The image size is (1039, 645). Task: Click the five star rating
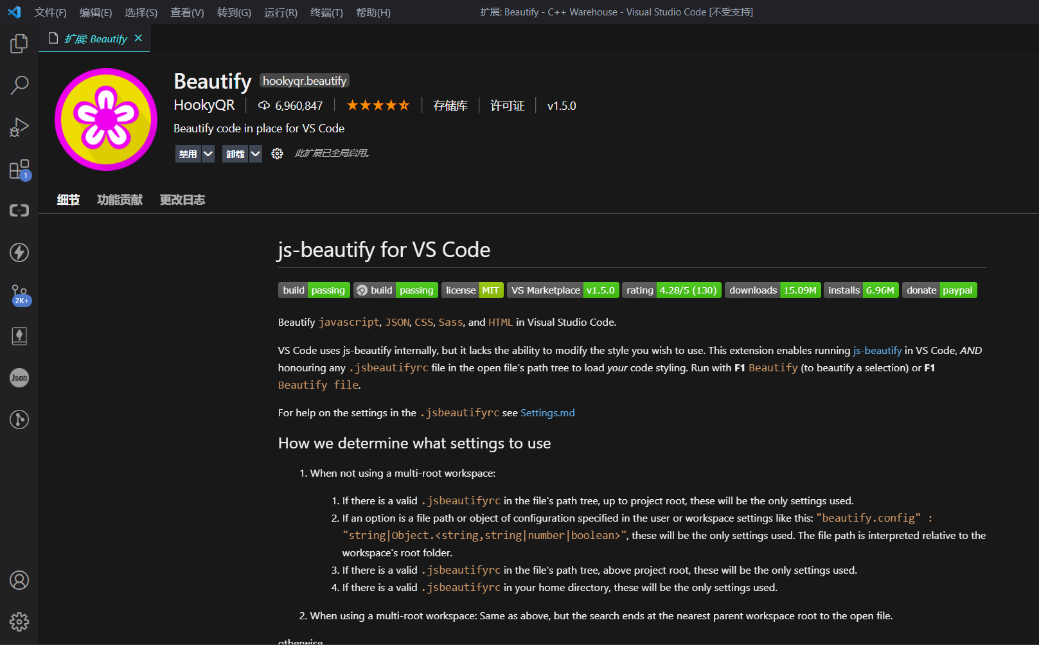click(378, 105)
